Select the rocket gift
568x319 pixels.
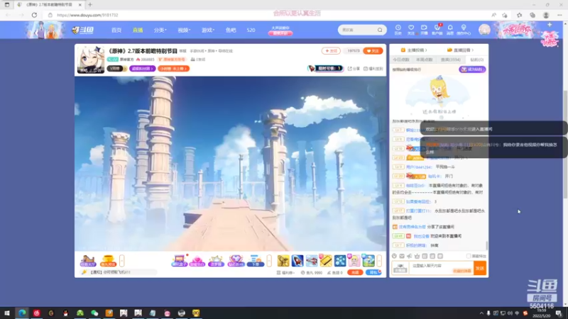point(297,260)
